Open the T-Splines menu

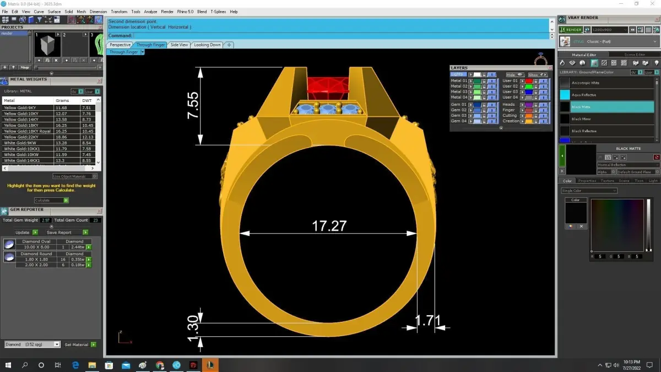pyautogui.click(x=219, y=12)
